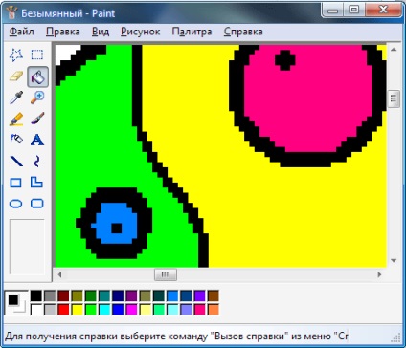Image resolution: width=406 pixels, height=348 pixels.
Task: Select the Magnifier tool
Action: pos(37,98)
